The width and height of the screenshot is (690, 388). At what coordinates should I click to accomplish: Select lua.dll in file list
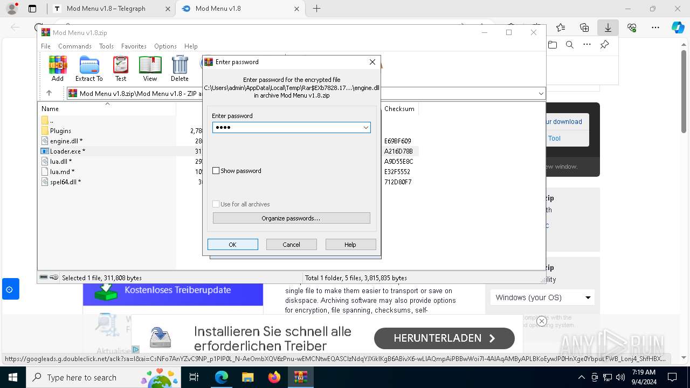(60, 162)
